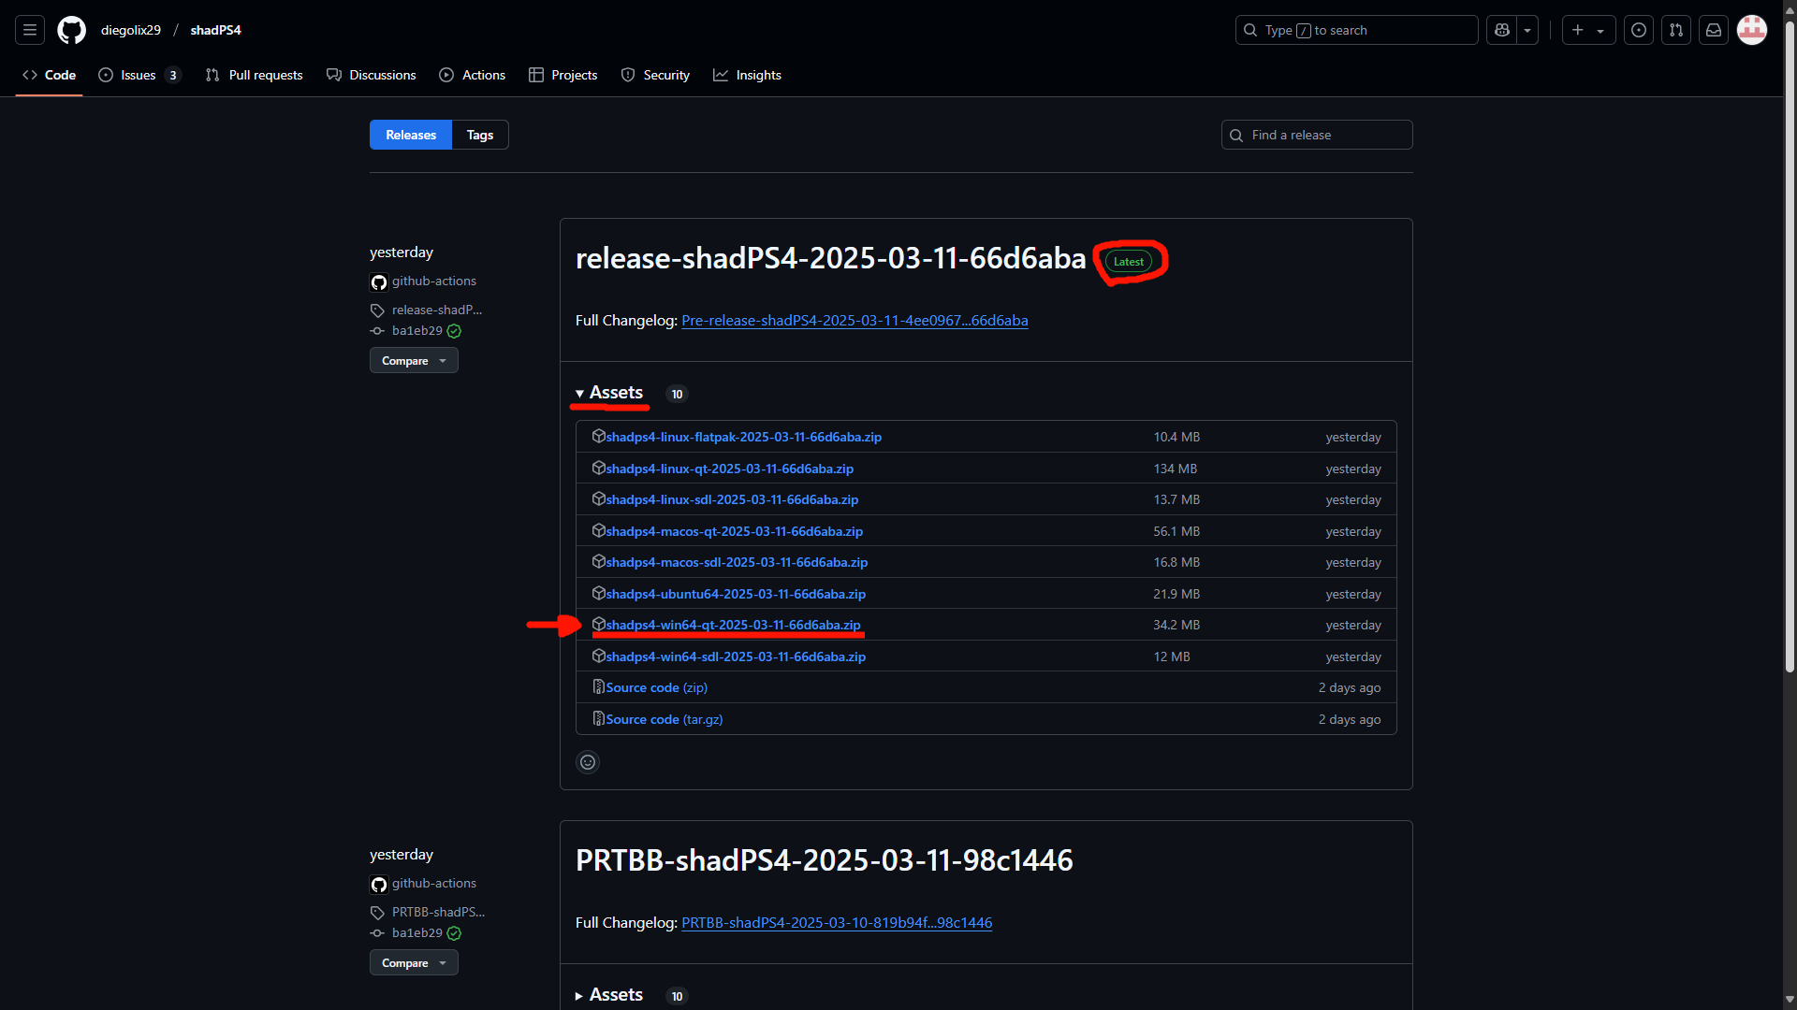Click the 56.1 MB size text
This screenshot has width=1797, height=1010.
tap(1176, 531)
